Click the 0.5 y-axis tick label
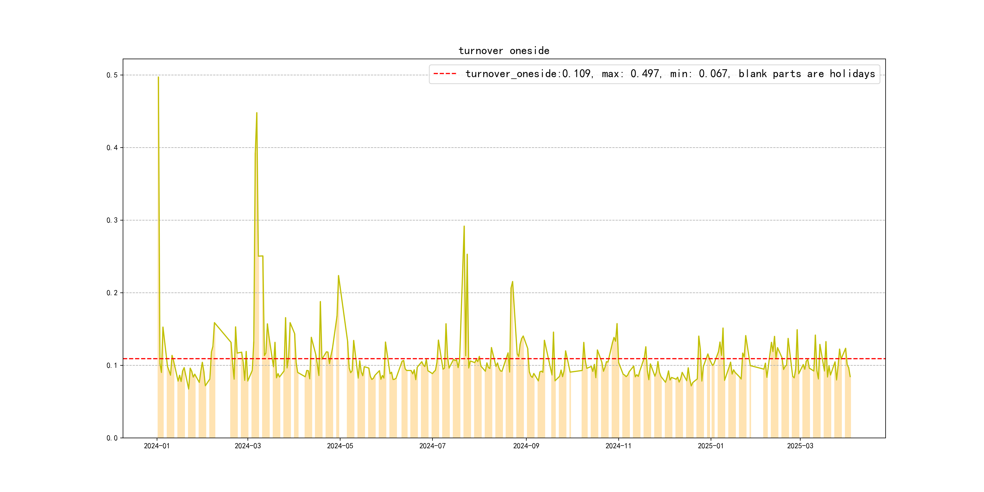Viewport: 984px width, 492px height. click(x=112, y=75)
